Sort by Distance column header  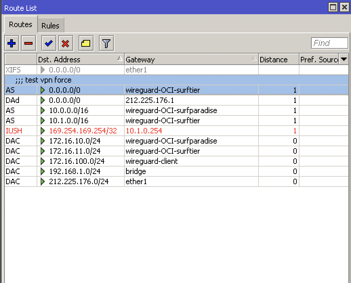(279, 59)
